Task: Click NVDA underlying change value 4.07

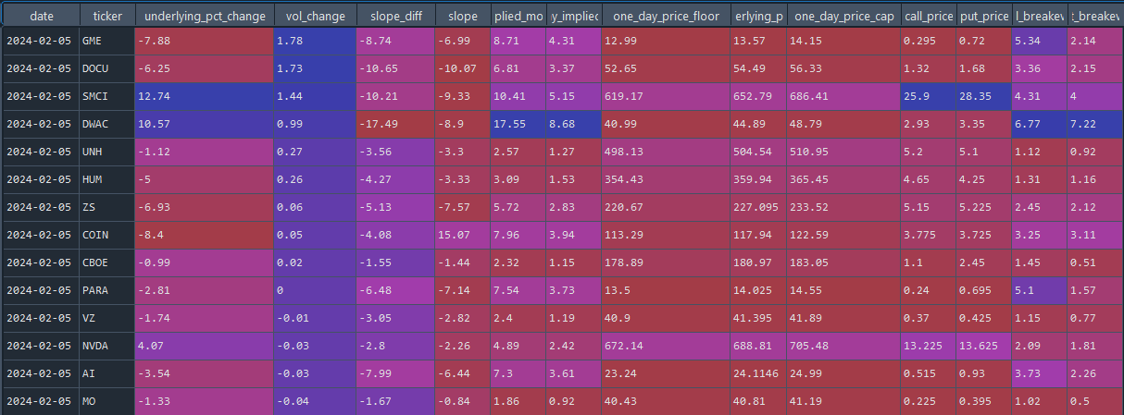Action: pos(206,347)
